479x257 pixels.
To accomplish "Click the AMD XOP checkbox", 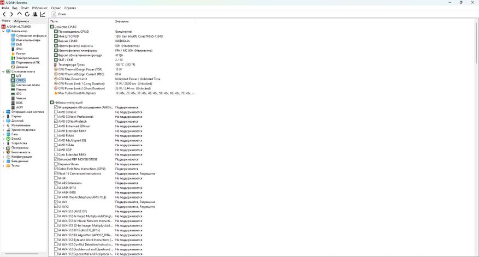I will coord(56,150).
